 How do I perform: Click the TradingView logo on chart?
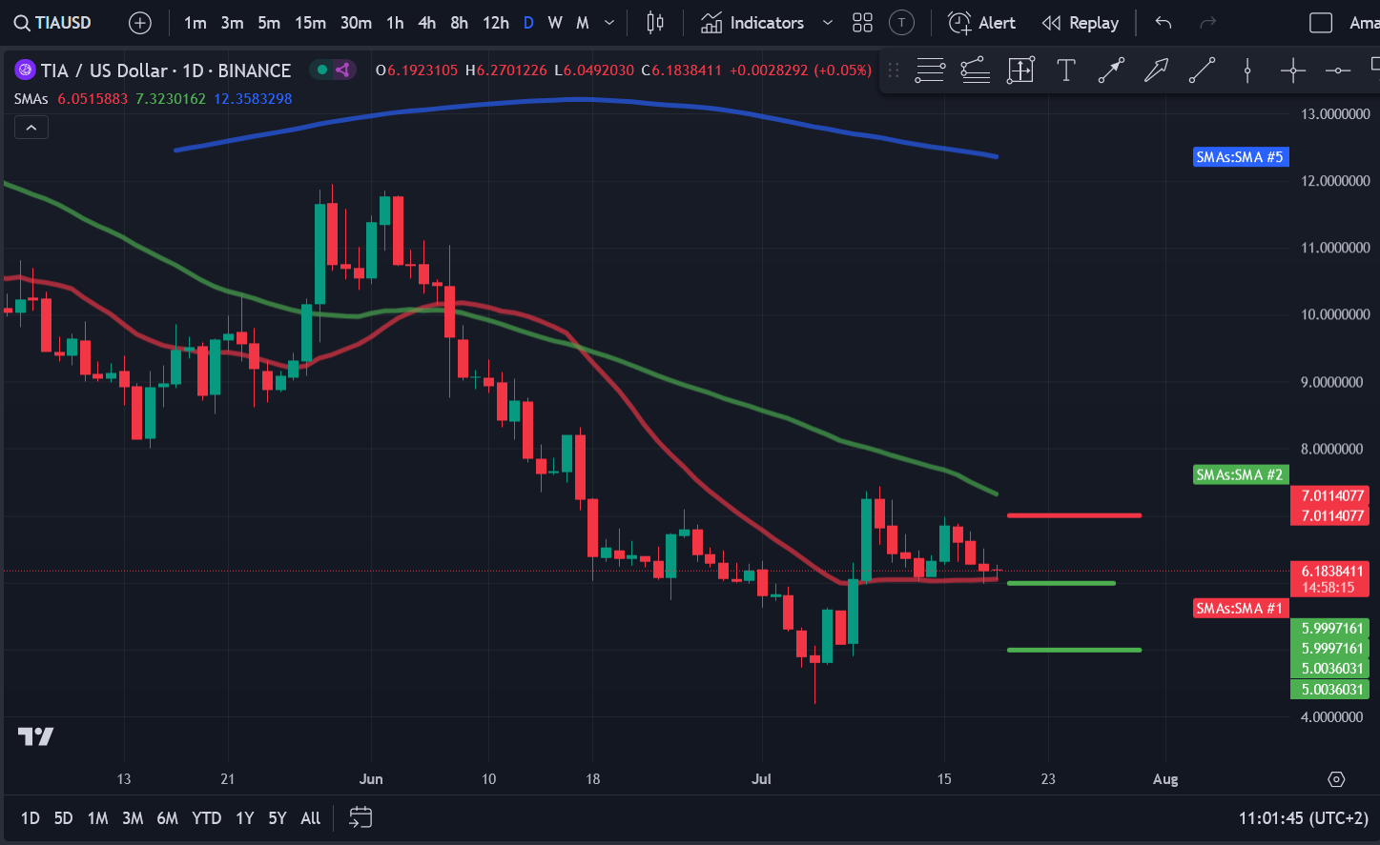(x=36, y=736)
